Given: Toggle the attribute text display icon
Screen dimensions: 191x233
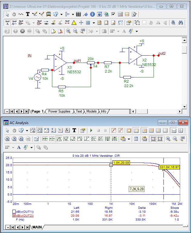Looking at the screenshot, I should 7,23.
